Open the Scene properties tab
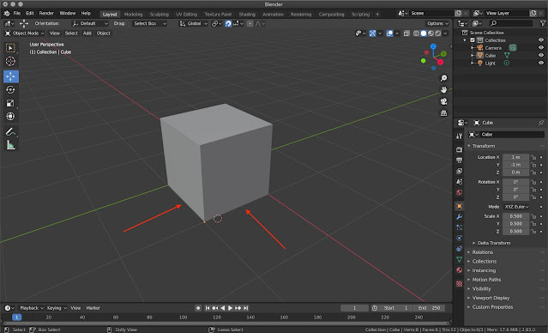548x333 pixels. pyautogui.click(x=459, y=182)
